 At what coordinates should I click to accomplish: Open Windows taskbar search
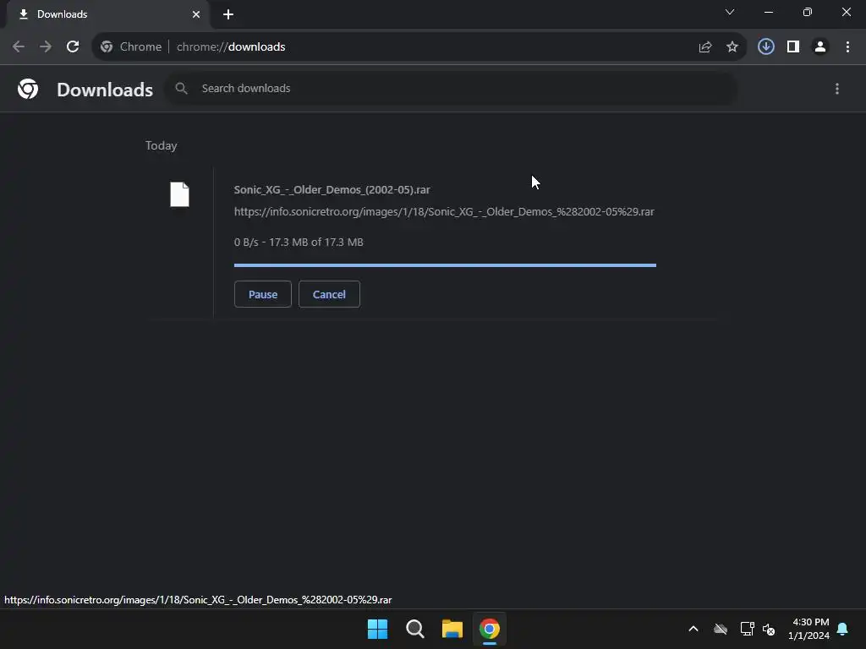[414, 629]
